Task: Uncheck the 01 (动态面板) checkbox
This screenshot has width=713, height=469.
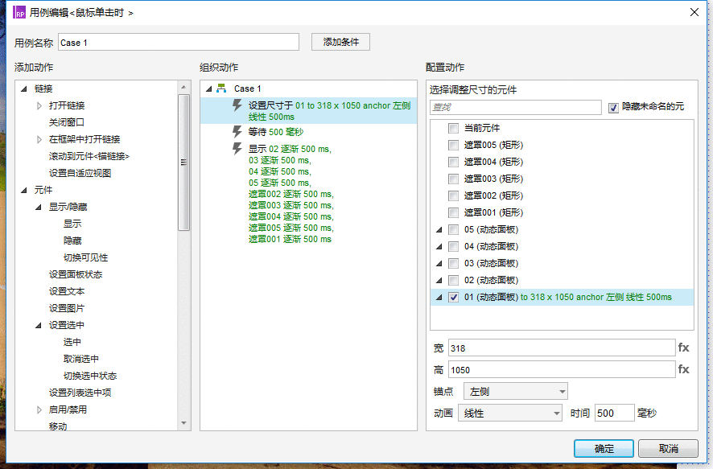Action: [453, 297]
